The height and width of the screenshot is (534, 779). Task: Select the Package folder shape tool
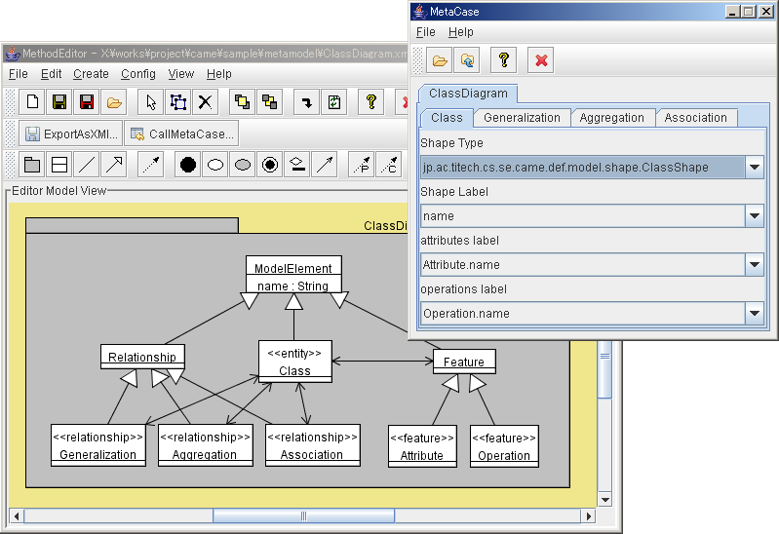[x=32, y=165]
